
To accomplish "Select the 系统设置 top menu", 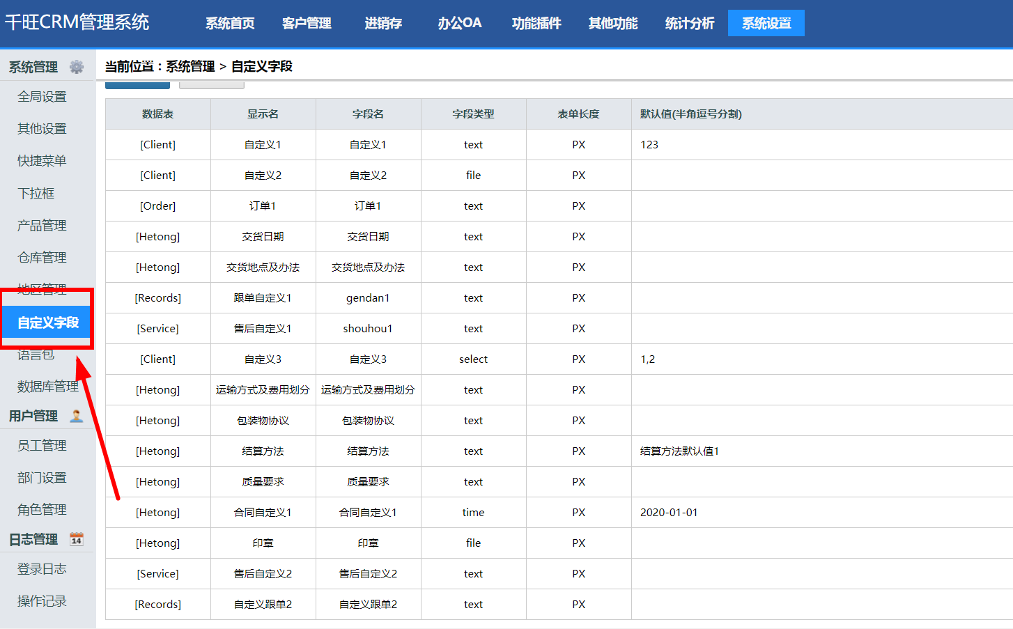I will coord(766,23).
